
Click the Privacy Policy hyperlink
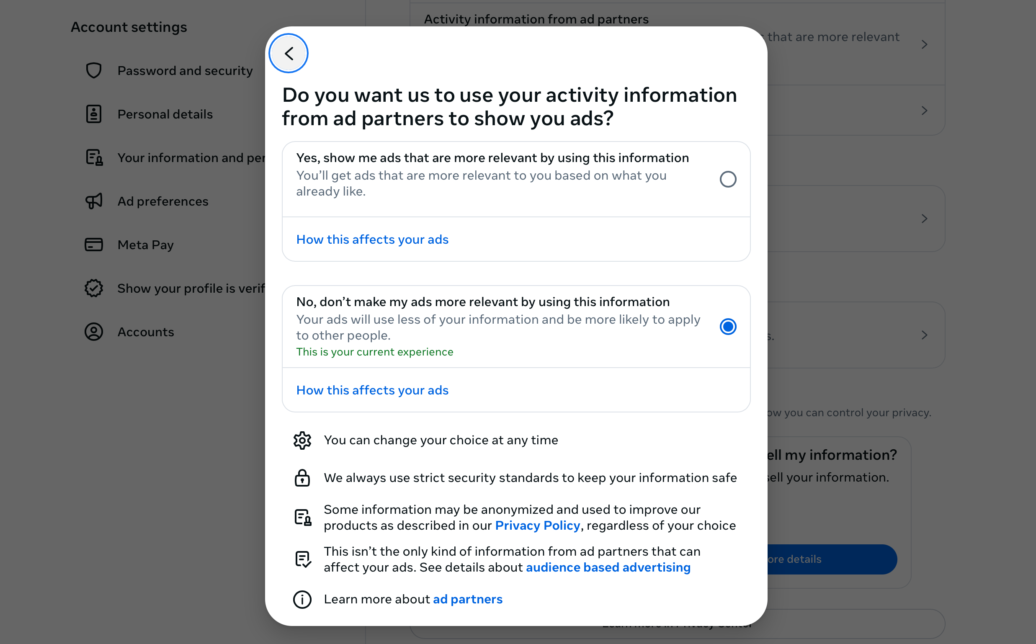click(537, 525)
